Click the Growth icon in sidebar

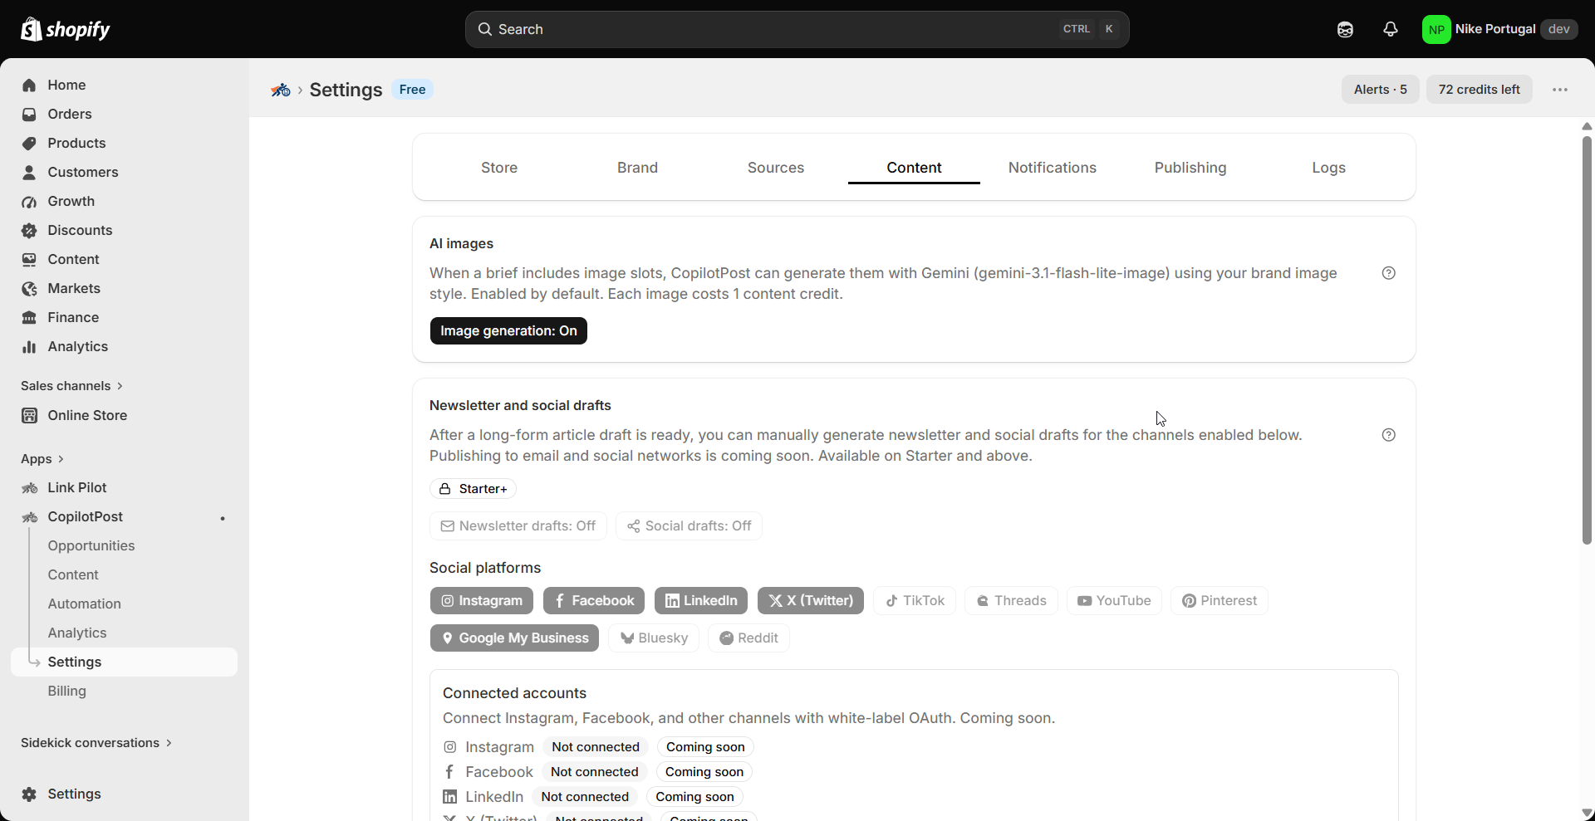tap(29, 201)
